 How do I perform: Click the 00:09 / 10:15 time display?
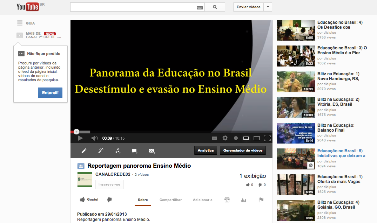(x=113, y=138)
